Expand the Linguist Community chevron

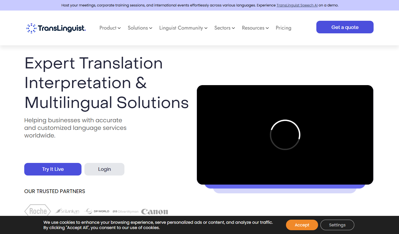(x=206, y=28)
